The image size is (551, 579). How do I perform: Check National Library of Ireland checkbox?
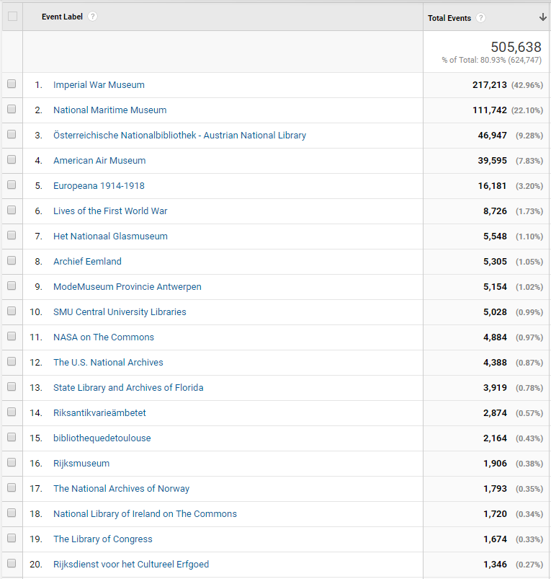(x=12, y=513)
